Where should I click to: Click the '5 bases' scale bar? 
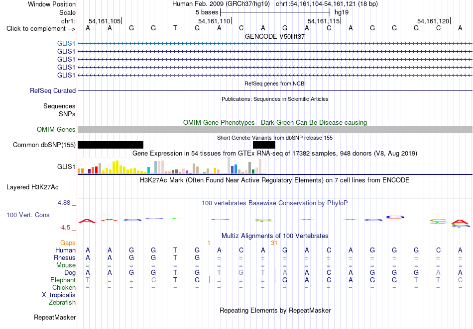coord(275,12)
